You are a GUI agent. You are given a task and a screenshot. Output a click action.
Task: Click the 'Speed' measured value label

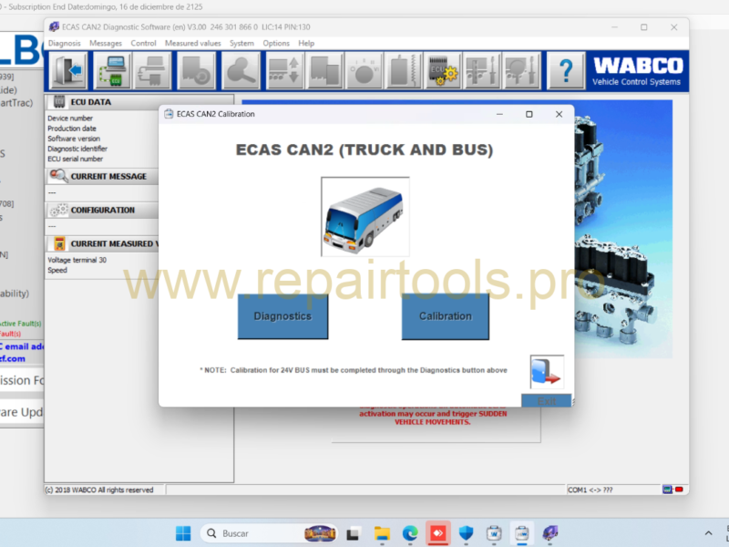point(57,270)
